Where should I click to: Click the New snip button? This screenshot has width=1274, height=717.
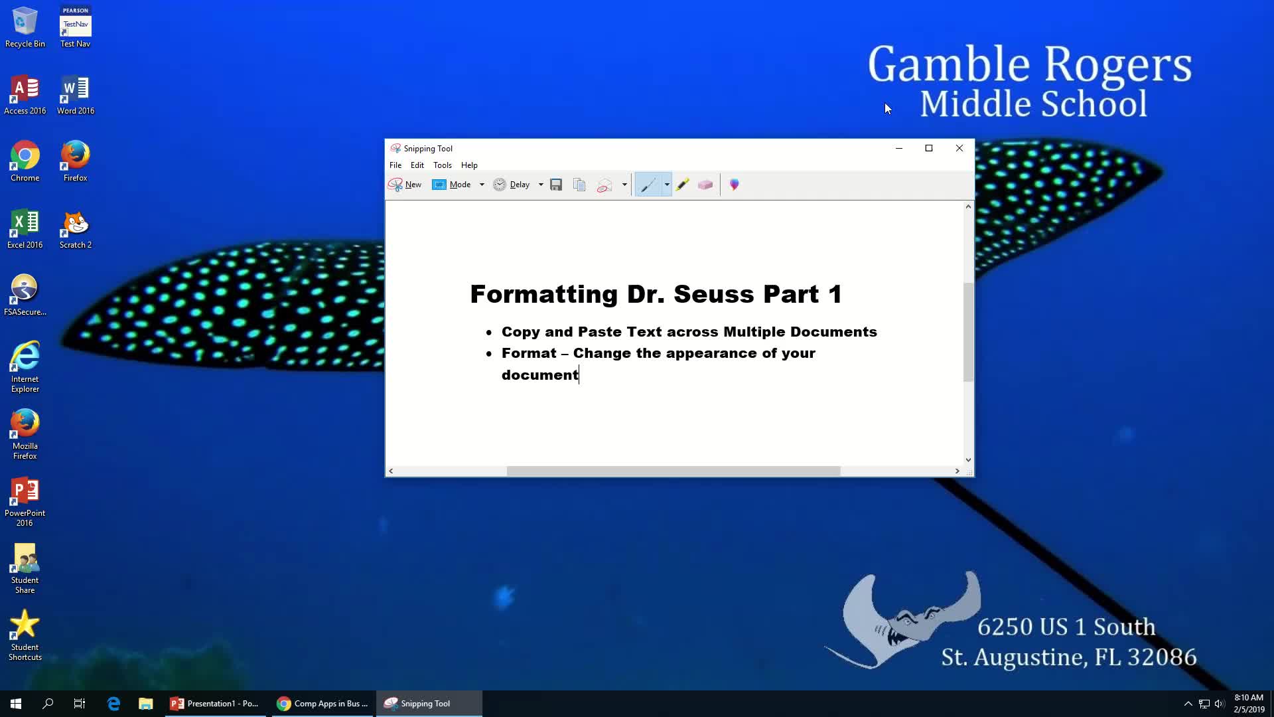coord(405,185)
